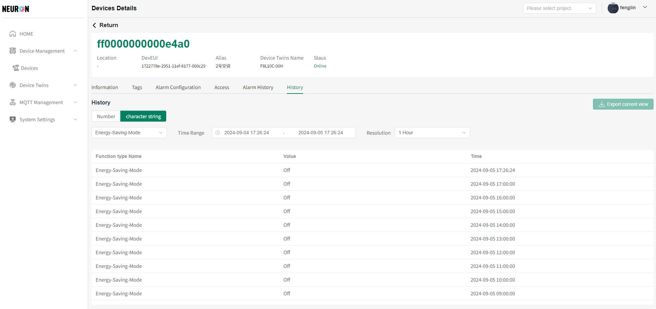Open the project selector dropdown
Image resolution: width=656 pixels, height=309 pixels.
[x=559, y=8]
